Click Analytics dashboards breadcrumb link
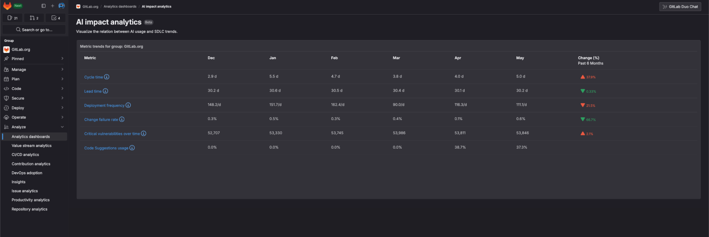This screenshot has height=237, width=709. click(120, 6)
